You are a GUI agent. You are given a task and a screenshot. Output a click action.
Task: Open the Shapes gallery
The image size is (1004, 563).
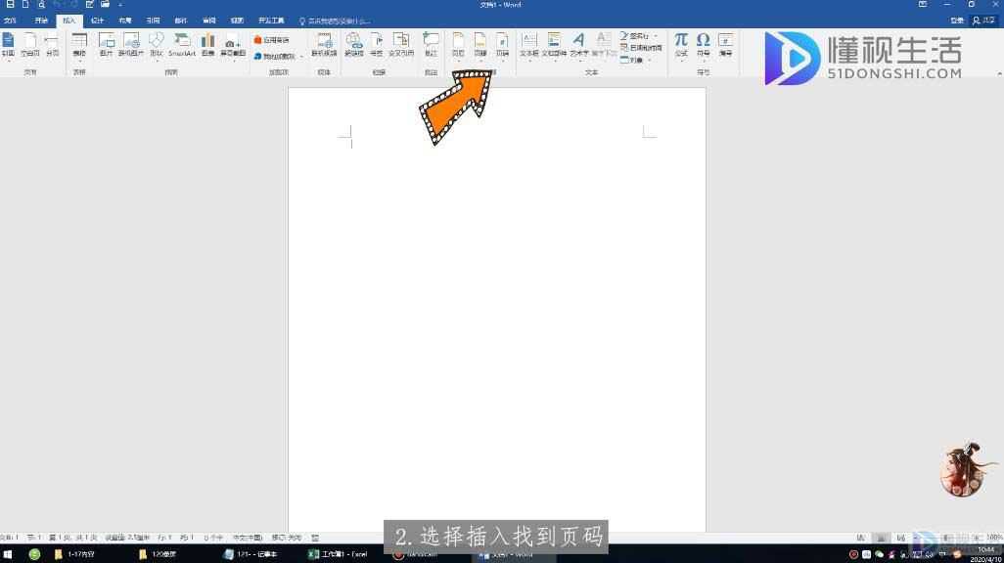click(x=157, y=45)
